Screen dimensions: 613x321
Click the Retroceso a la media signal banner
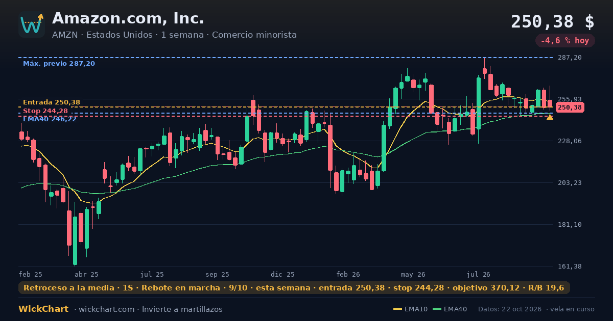pyautogui.click(x=294, y=288)
